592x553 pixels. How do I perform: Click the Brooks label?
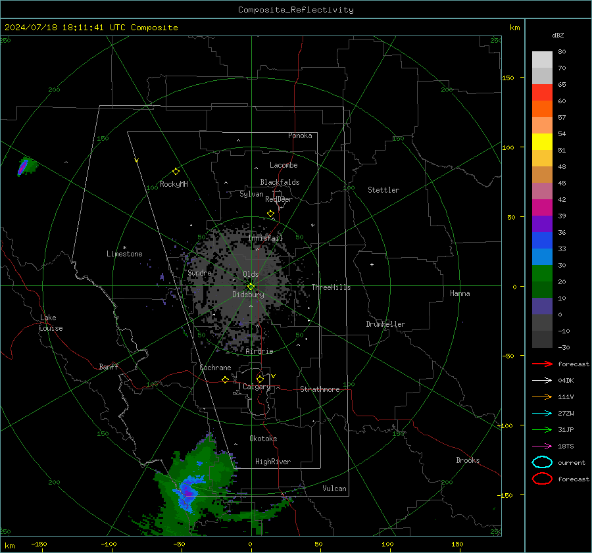pos(468,460)
